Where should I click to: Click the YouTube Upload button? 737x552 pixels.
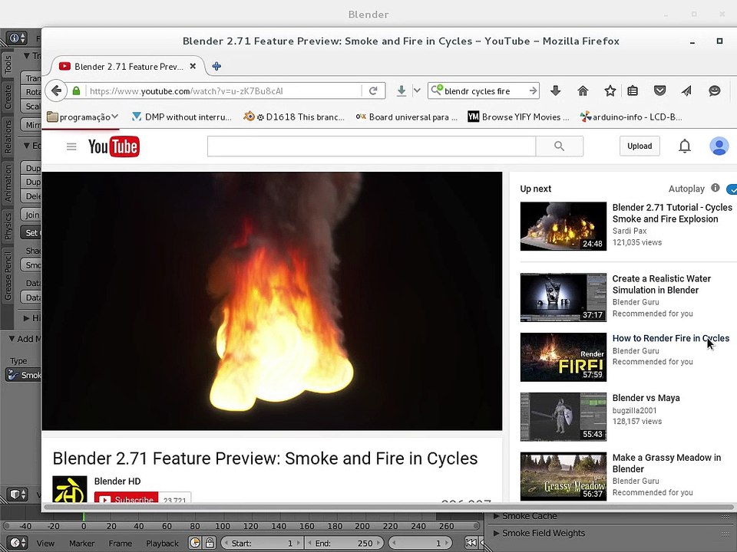point(640,146)
